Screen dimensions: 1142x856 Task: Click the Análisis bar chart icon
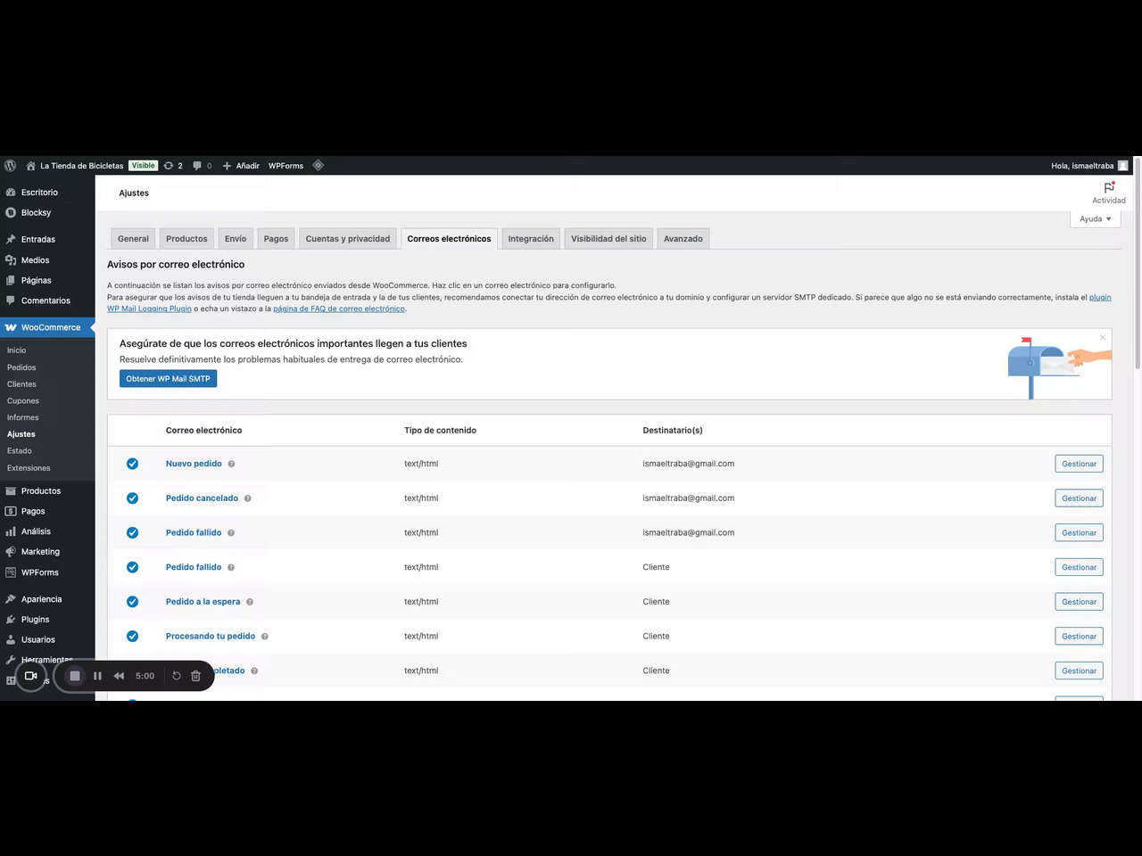point(11,531)
